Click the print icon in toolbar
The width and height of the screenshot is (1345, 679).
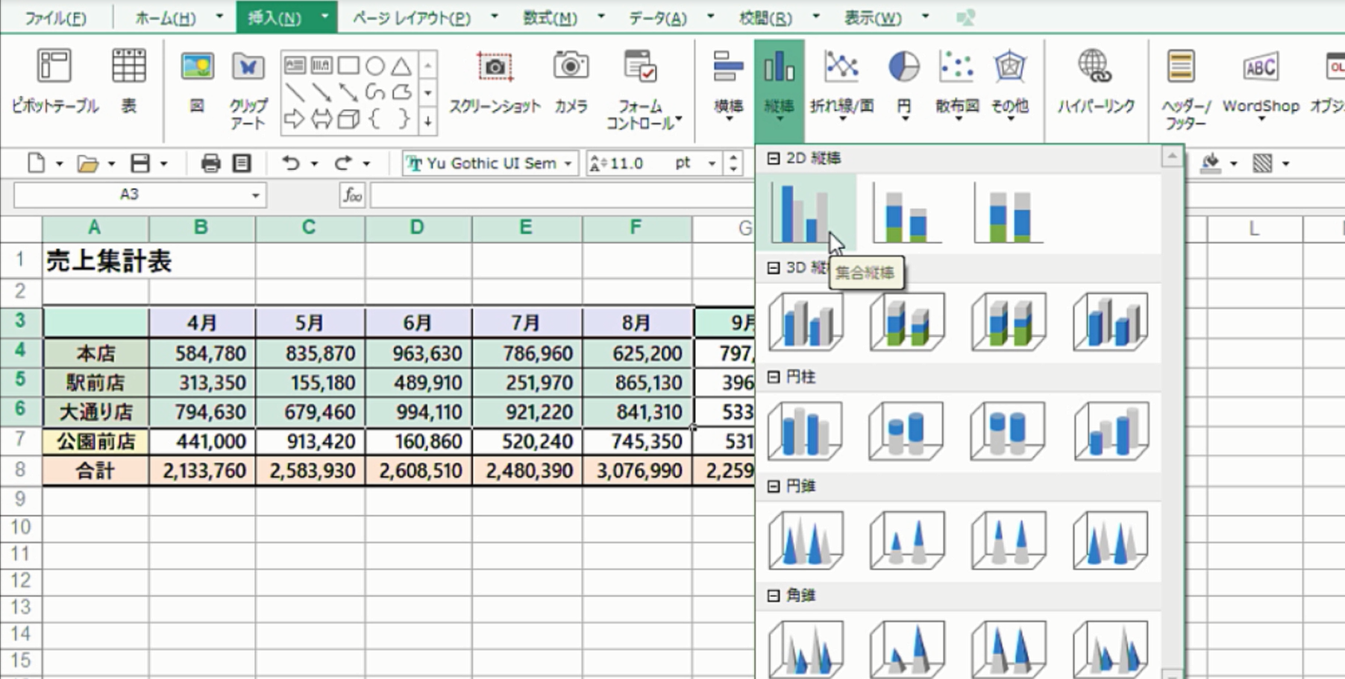click(x=210, y=163)
